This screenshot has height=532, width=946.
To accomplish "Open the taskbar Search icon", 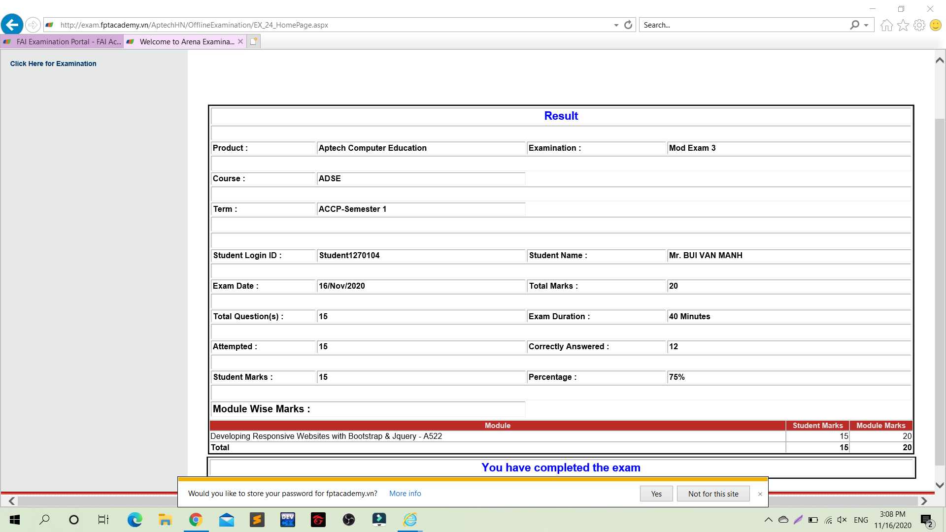I will click(x=44, y=520).
